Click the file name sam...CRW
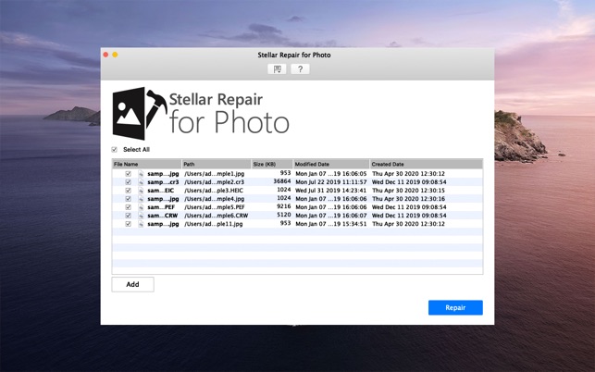The height and width of the screenshot is (372, 595). pos(163,216)
